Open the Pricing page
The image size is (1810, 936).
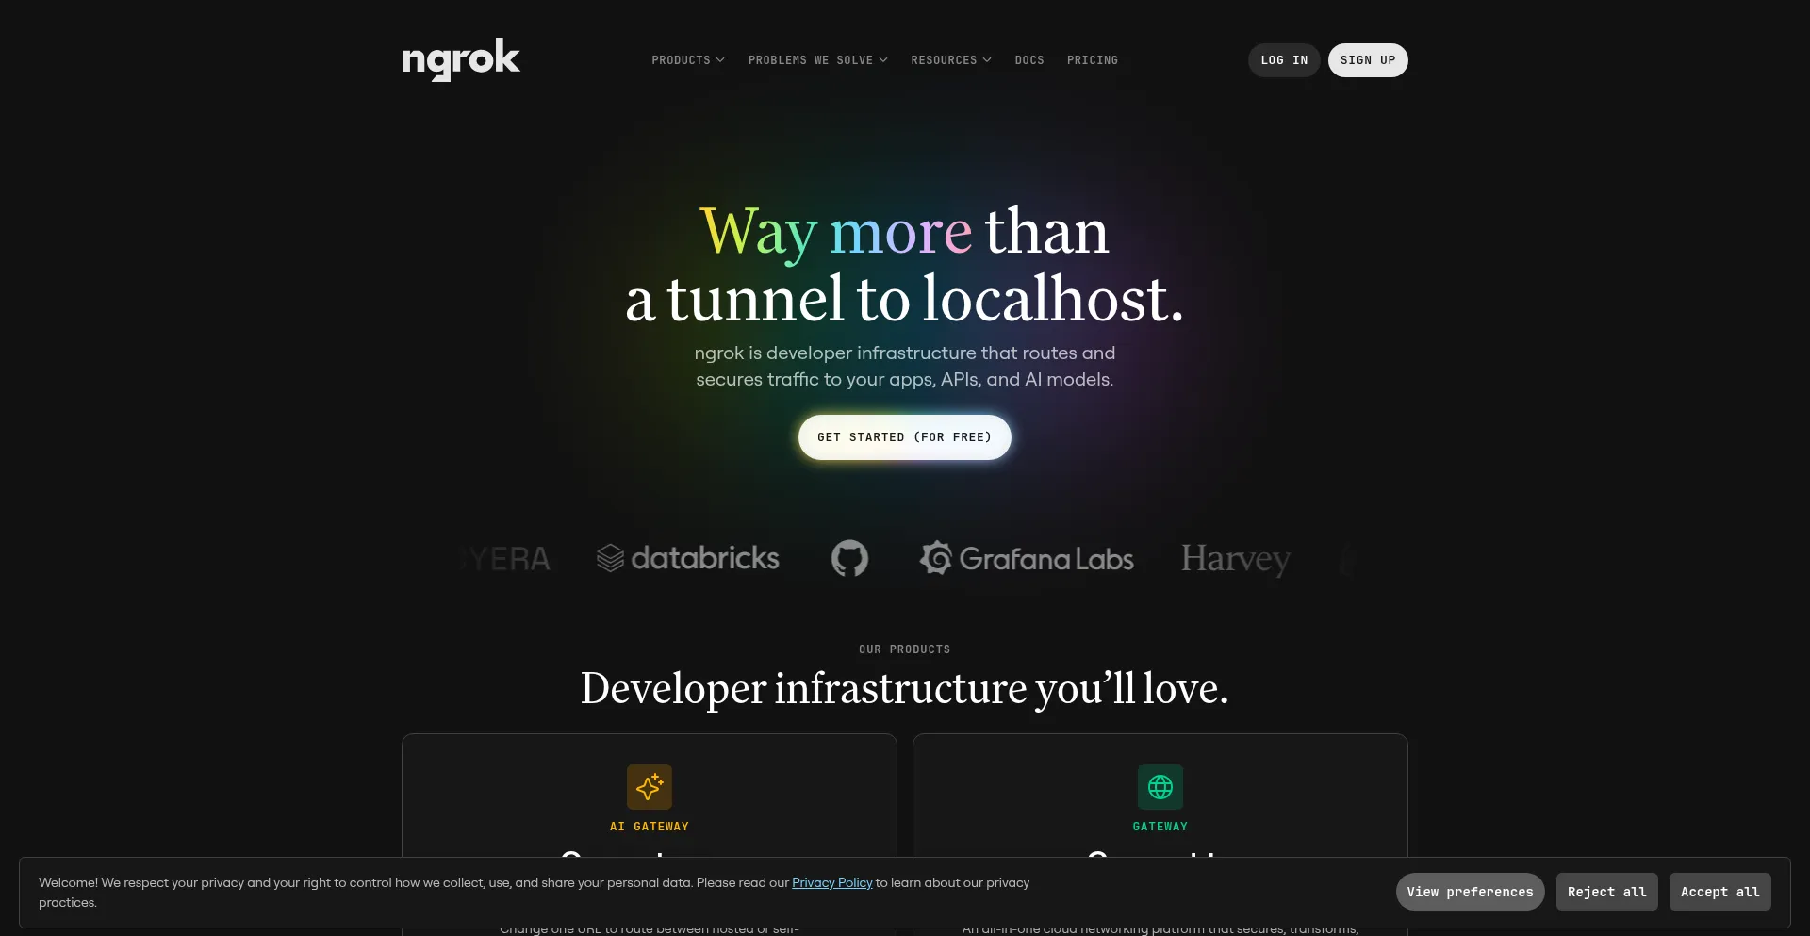(1093, 60)
